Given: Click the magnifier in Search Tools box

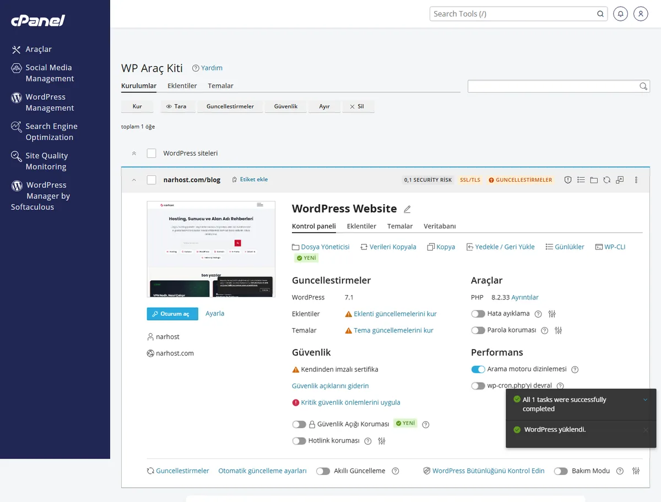Looking at the screenshot, I should tap(600, 14).
